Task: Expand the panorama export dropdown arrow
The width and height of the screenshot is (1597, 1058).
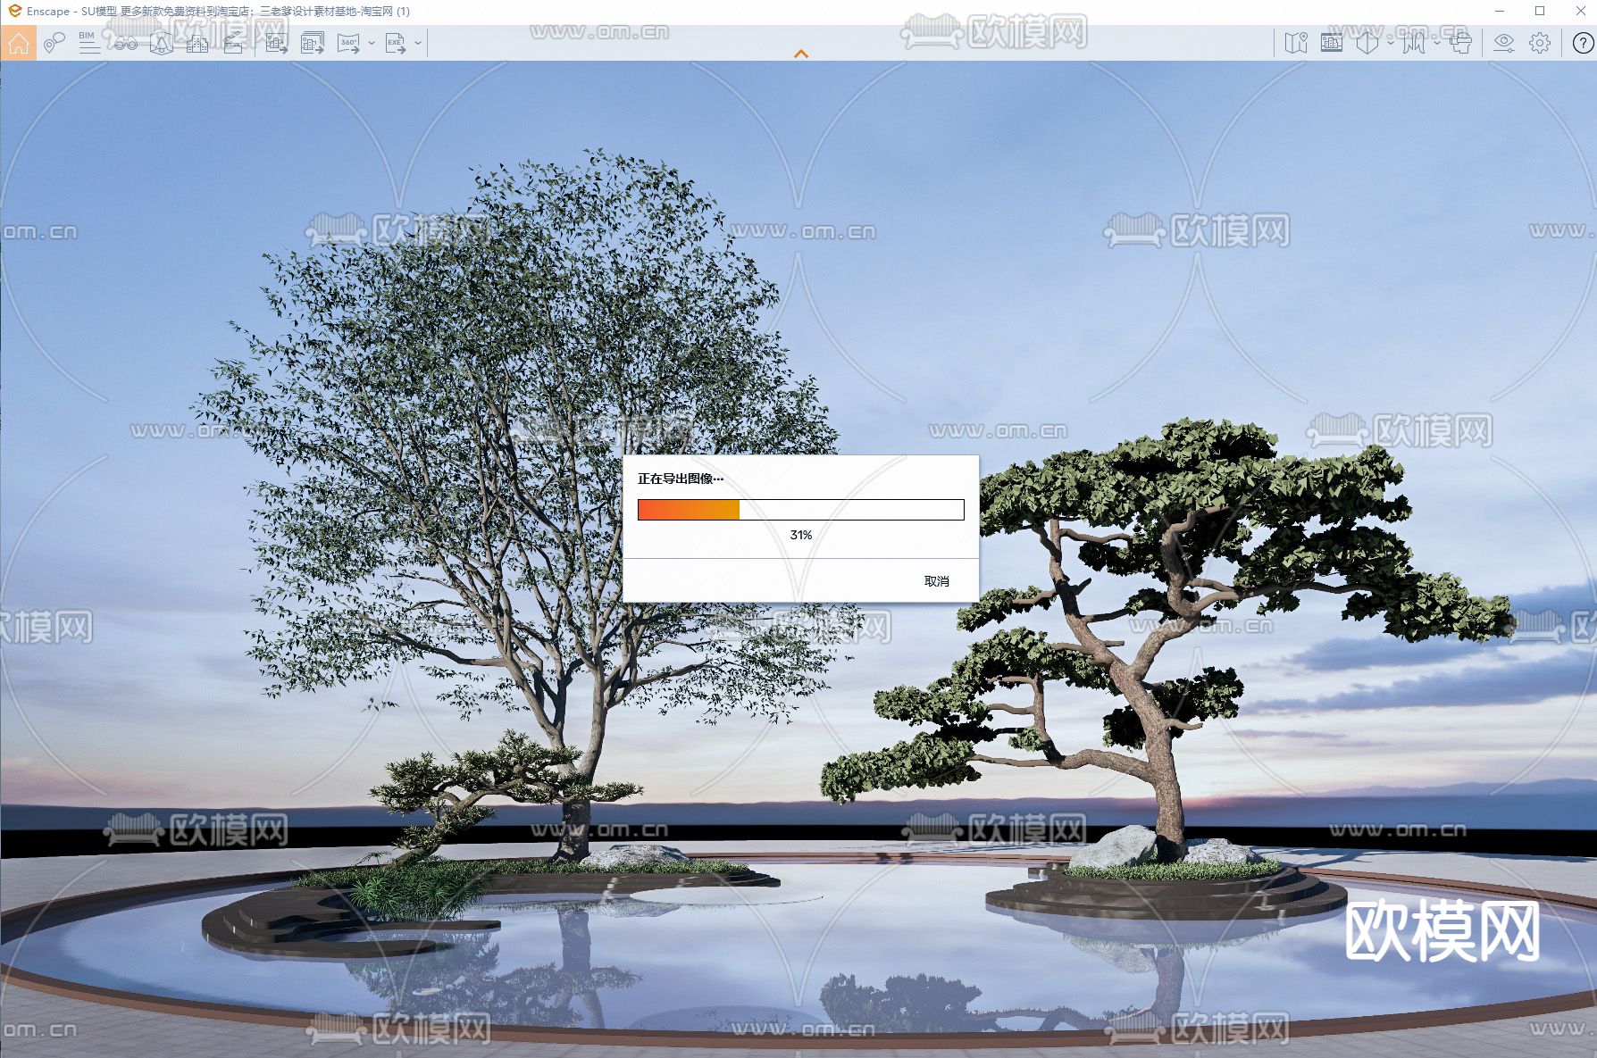Action: click(372, 42)
